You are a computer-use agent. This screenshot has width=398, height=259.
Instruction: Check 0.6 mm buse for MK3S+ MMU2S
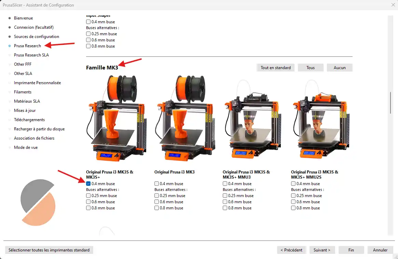point(293,202)
